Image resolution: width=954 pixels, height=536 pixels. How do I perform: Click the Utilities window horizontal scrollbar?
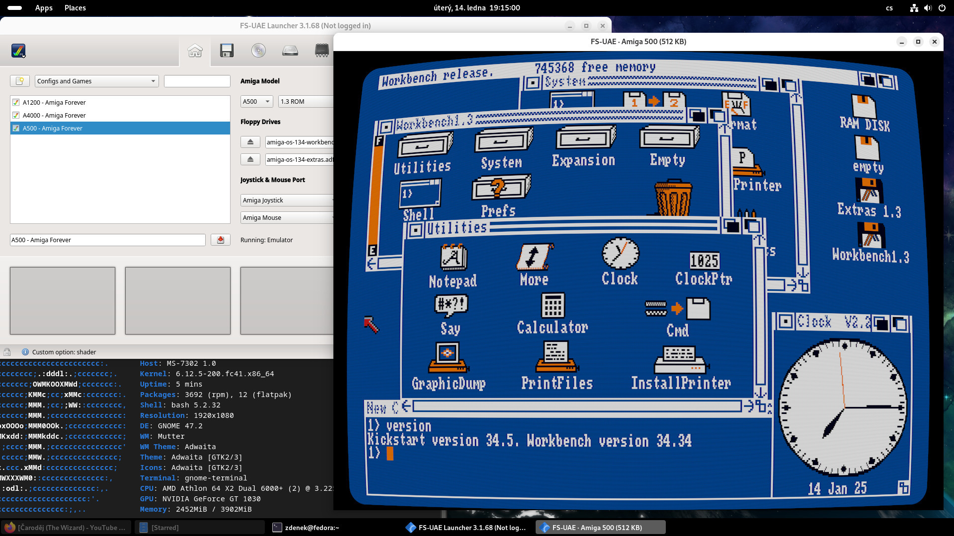point(577,407)
